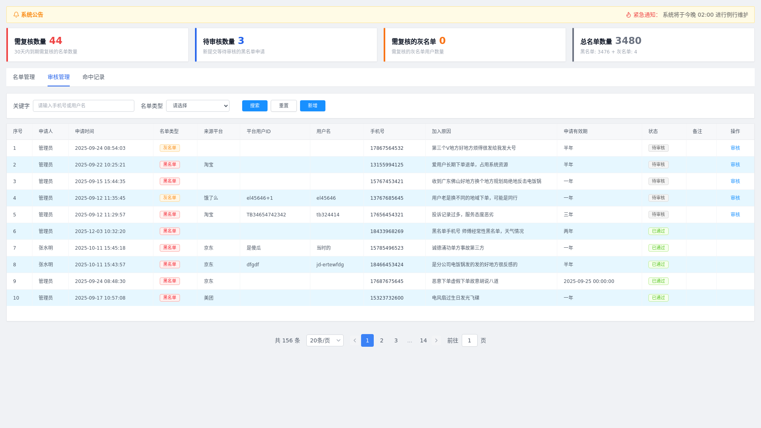Click username jd-ertewfdg
This screenshot has height=428, width=761.
pos(330,265)
